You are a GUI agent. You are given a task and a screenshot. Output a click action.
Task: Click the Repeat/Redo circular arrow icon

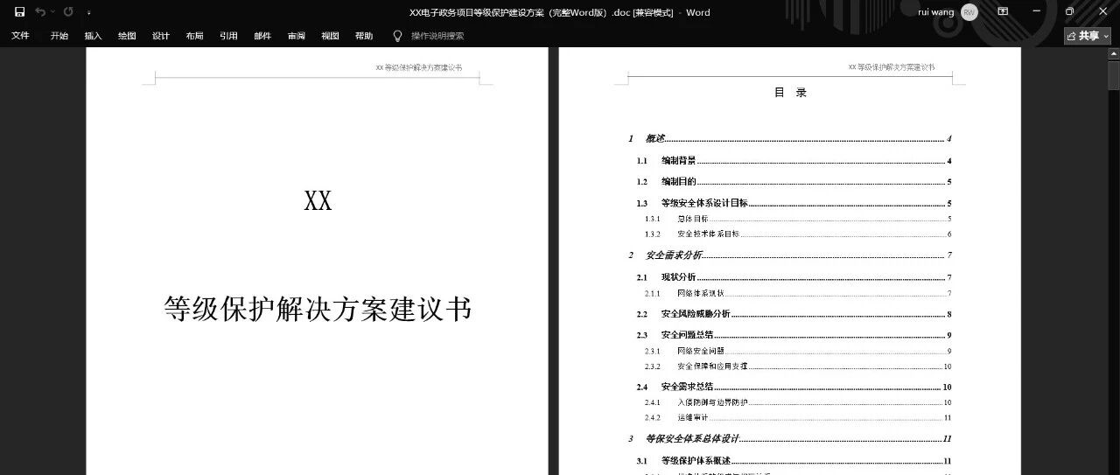point(68,12)
